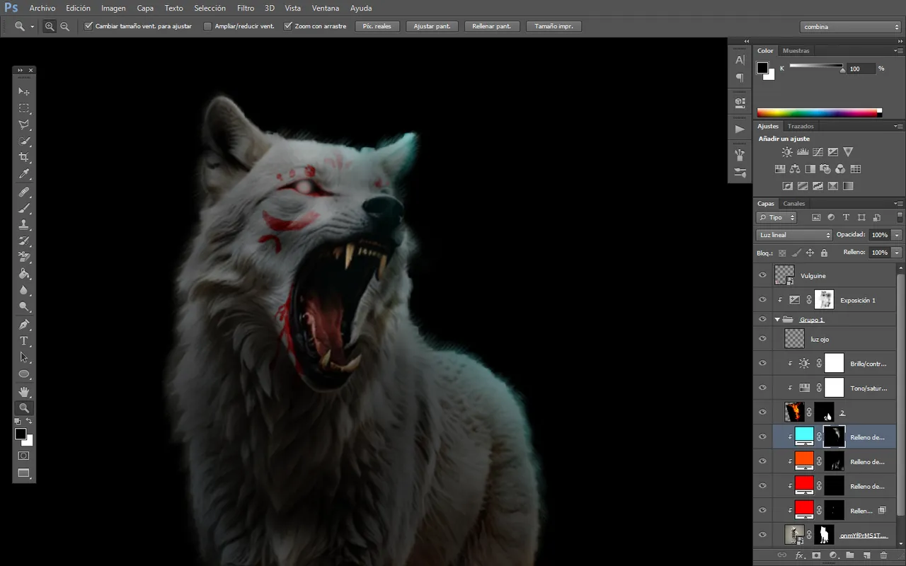Add layer style with fx icon
Screen dimensions: 906x566
[x=800, y=555]
